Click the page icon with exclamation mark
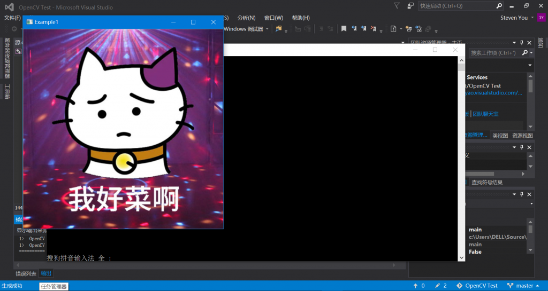Screen dimensions: 548x291 393,29
